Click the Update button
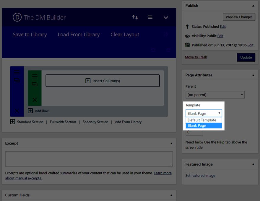This screenshot has height=201, width=260. pos(246,57)
